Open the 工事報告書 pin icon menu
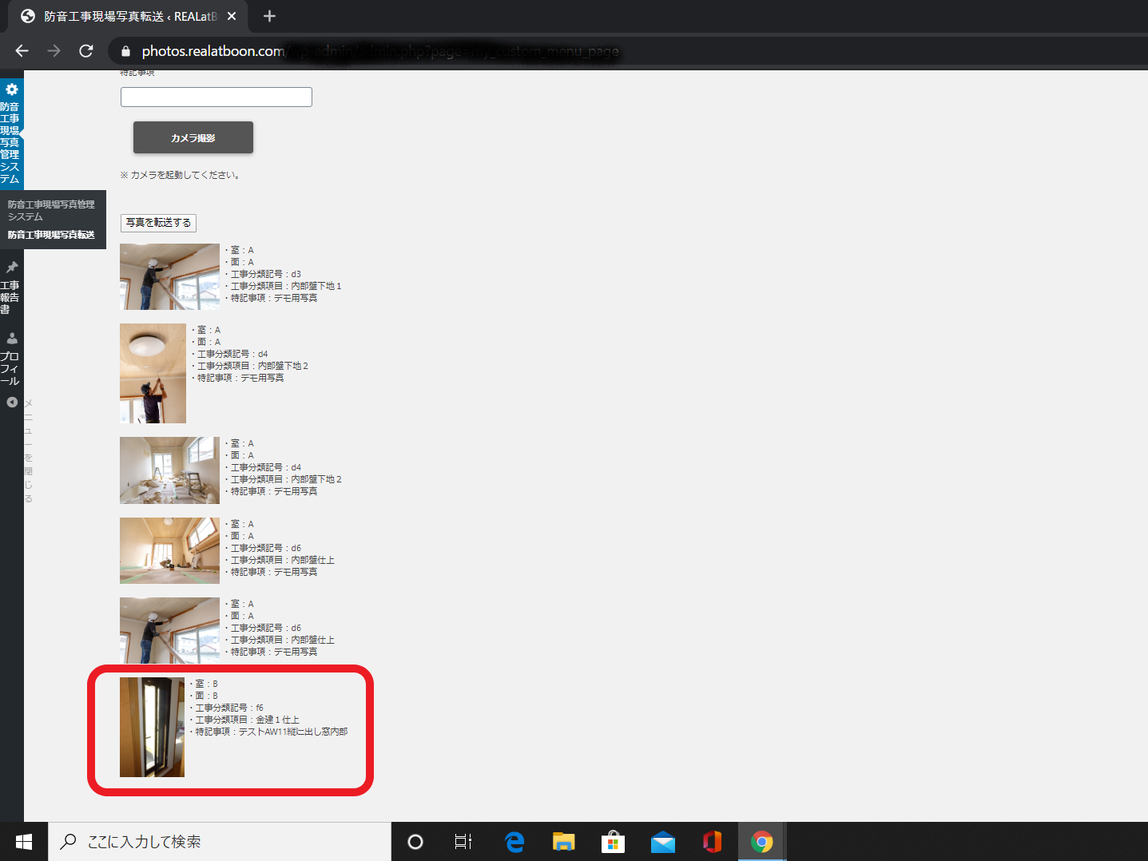The height and width of the screenshot is (861, 1148). (x=12, y=268)
